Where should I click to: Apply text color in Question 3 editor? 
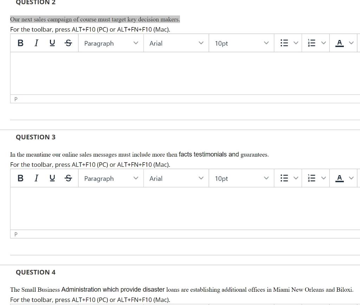339,178
